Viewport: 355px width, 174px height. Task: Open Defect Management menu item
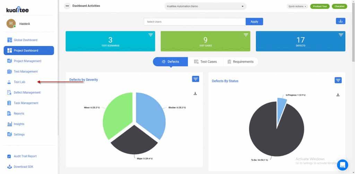(x=27, y=93)
